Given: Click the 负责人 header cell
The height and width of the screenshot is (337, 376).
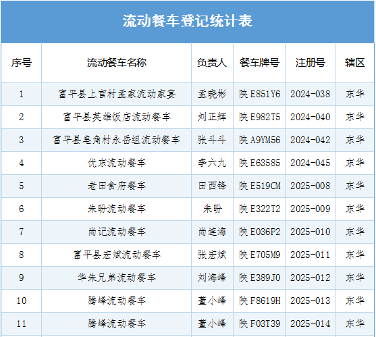Looking at the screenshot, I should [212, 63].
